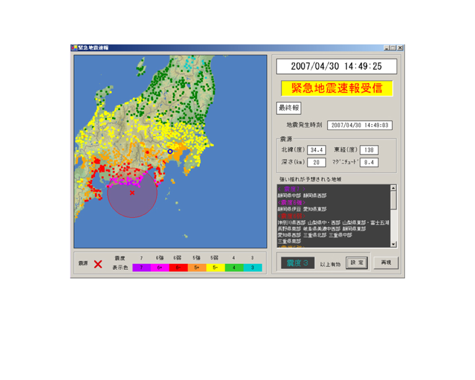Click the yellow 5- legend swatch

click(x=216, y=267)
